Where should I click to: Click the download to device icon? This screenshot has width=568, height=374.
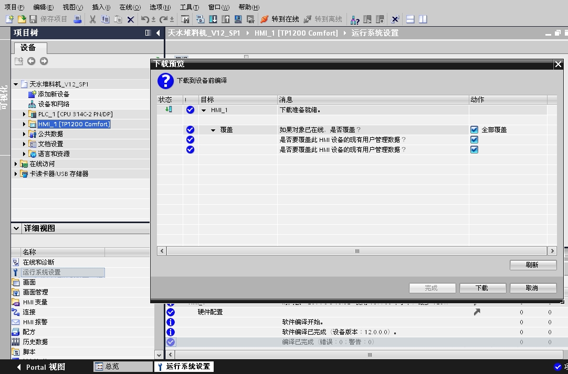213,19
